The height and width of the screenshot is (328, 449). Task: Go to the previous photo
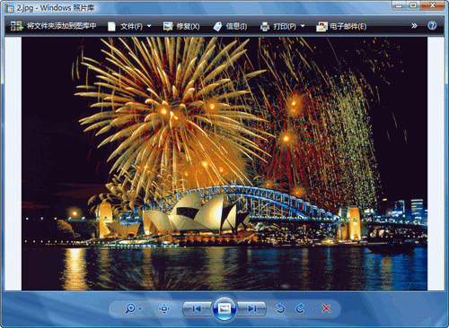click(197, 308)
